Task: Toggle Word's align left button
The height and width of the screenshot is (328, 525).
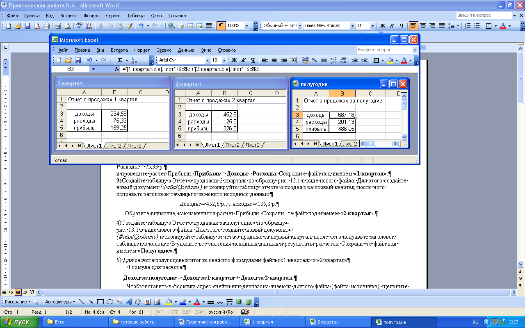Action: [x=413, y=25]
